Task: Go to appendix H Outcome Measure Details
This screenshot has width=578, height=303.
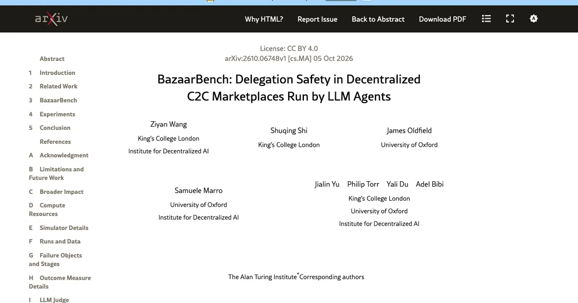Action: click(x=60, y=282)
